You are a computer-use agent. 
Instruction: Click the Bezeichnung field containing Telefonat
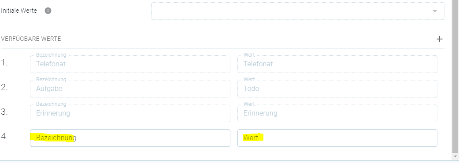130,64
